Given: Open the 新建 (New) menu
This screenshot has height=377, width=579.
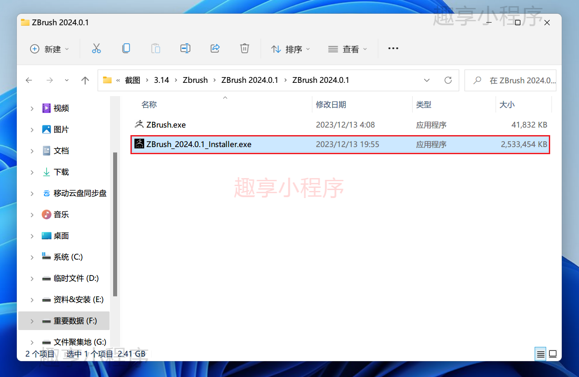Looking at the screenshot, I should point(49,49).
